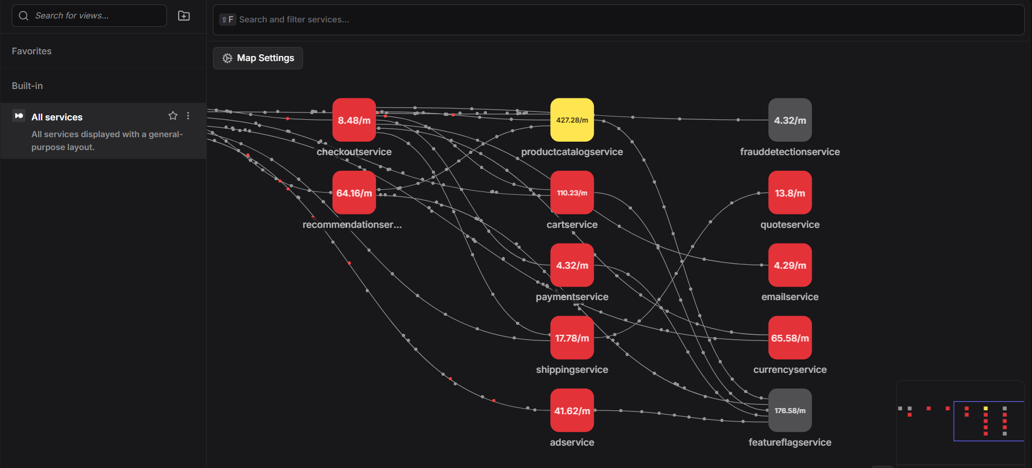Select the gray featureflagservice node
Viewport: 1032px width, 468px height.
pos(790,410)
